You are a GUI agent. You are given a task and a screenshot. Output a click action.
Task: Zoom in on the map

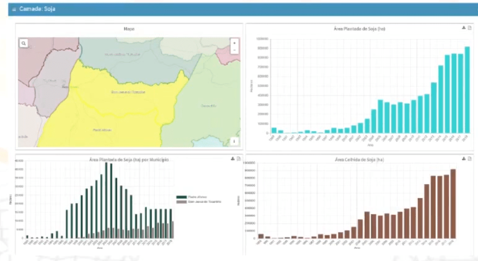(x=234, y=42)
